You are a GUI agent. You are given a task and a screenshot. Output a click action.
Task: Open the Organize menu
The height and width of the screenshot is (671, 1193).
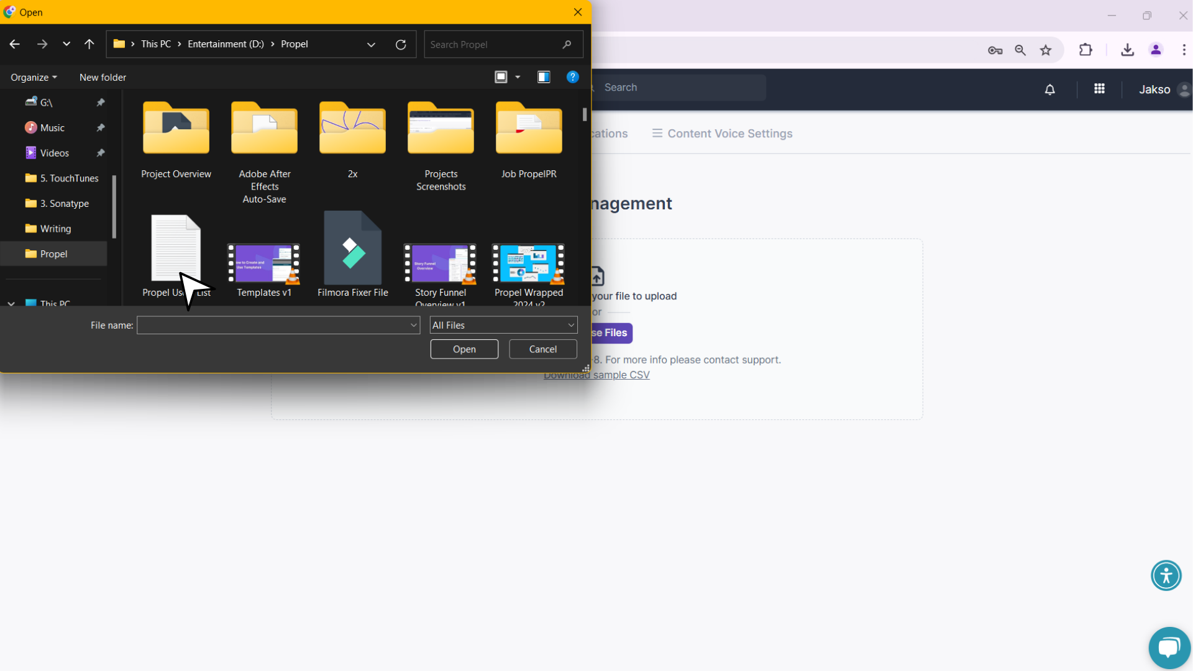point(34,78)
